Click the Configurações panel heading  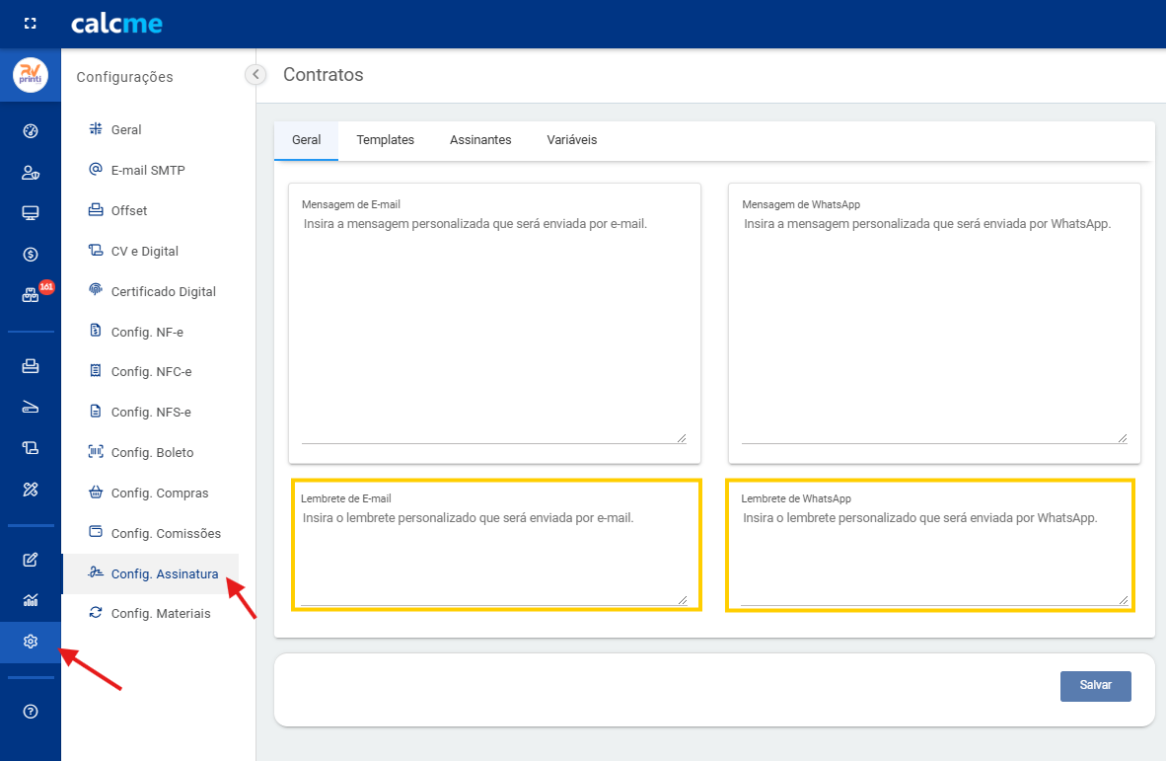[125, 77]
